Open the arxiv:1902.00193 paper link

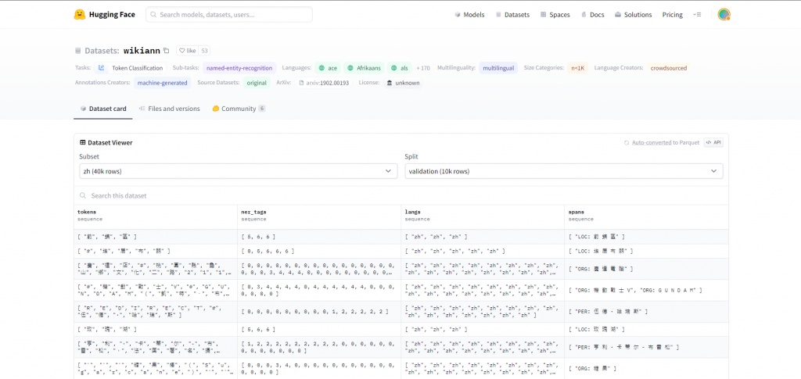(x=324, y=83)
